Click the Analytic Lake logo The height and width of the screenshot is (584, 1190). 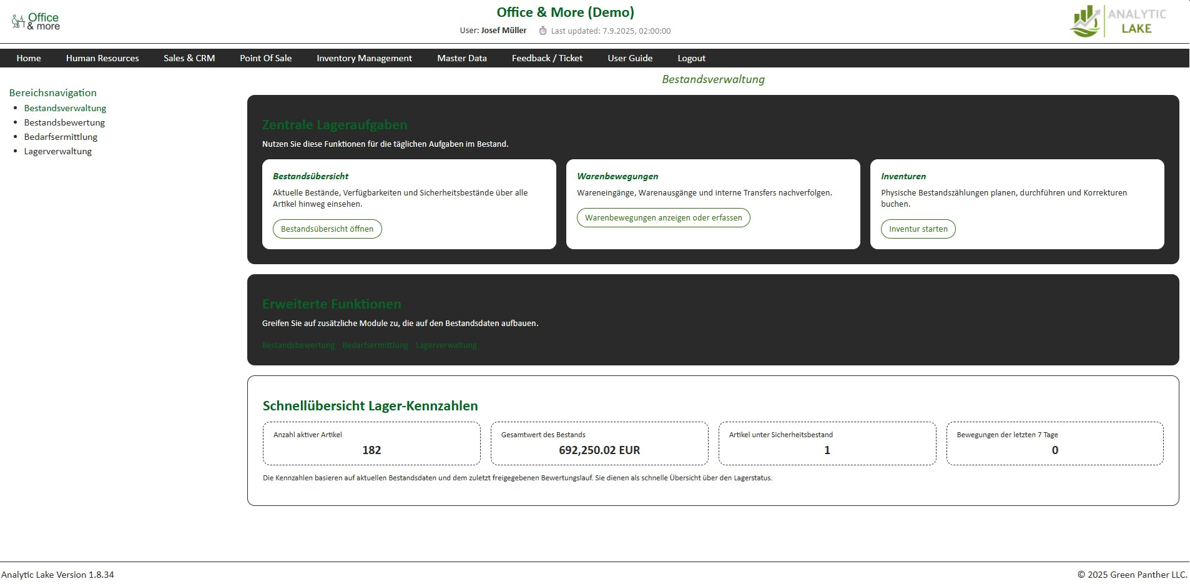[1118, 21]
